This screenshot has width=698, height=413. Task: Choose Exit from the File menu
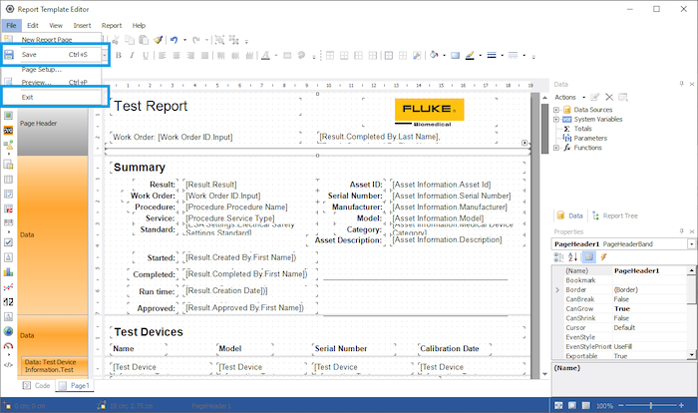(28, 97)
